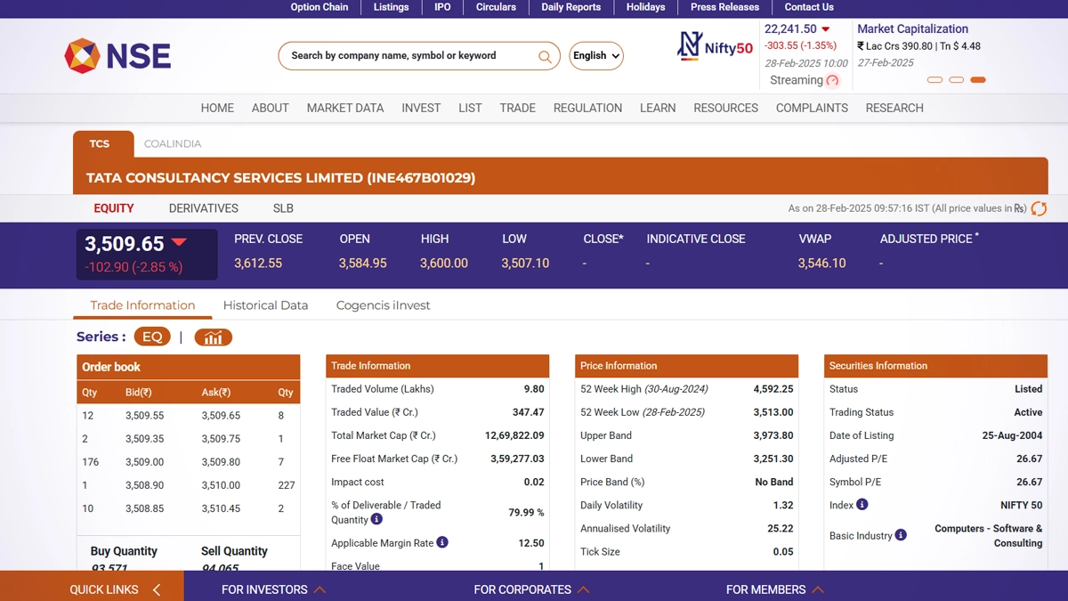The width and height of the screenshot is (1068, 601).
Task: Select the first carousel indicator dot
Action: point(934,80)
